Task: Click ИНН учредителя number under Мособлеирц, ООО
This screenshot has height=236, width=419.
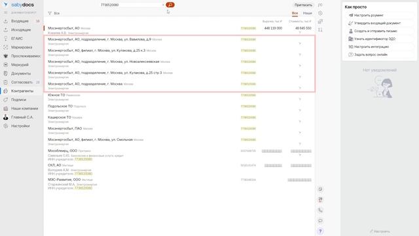Action: click(x=83, y=159)
